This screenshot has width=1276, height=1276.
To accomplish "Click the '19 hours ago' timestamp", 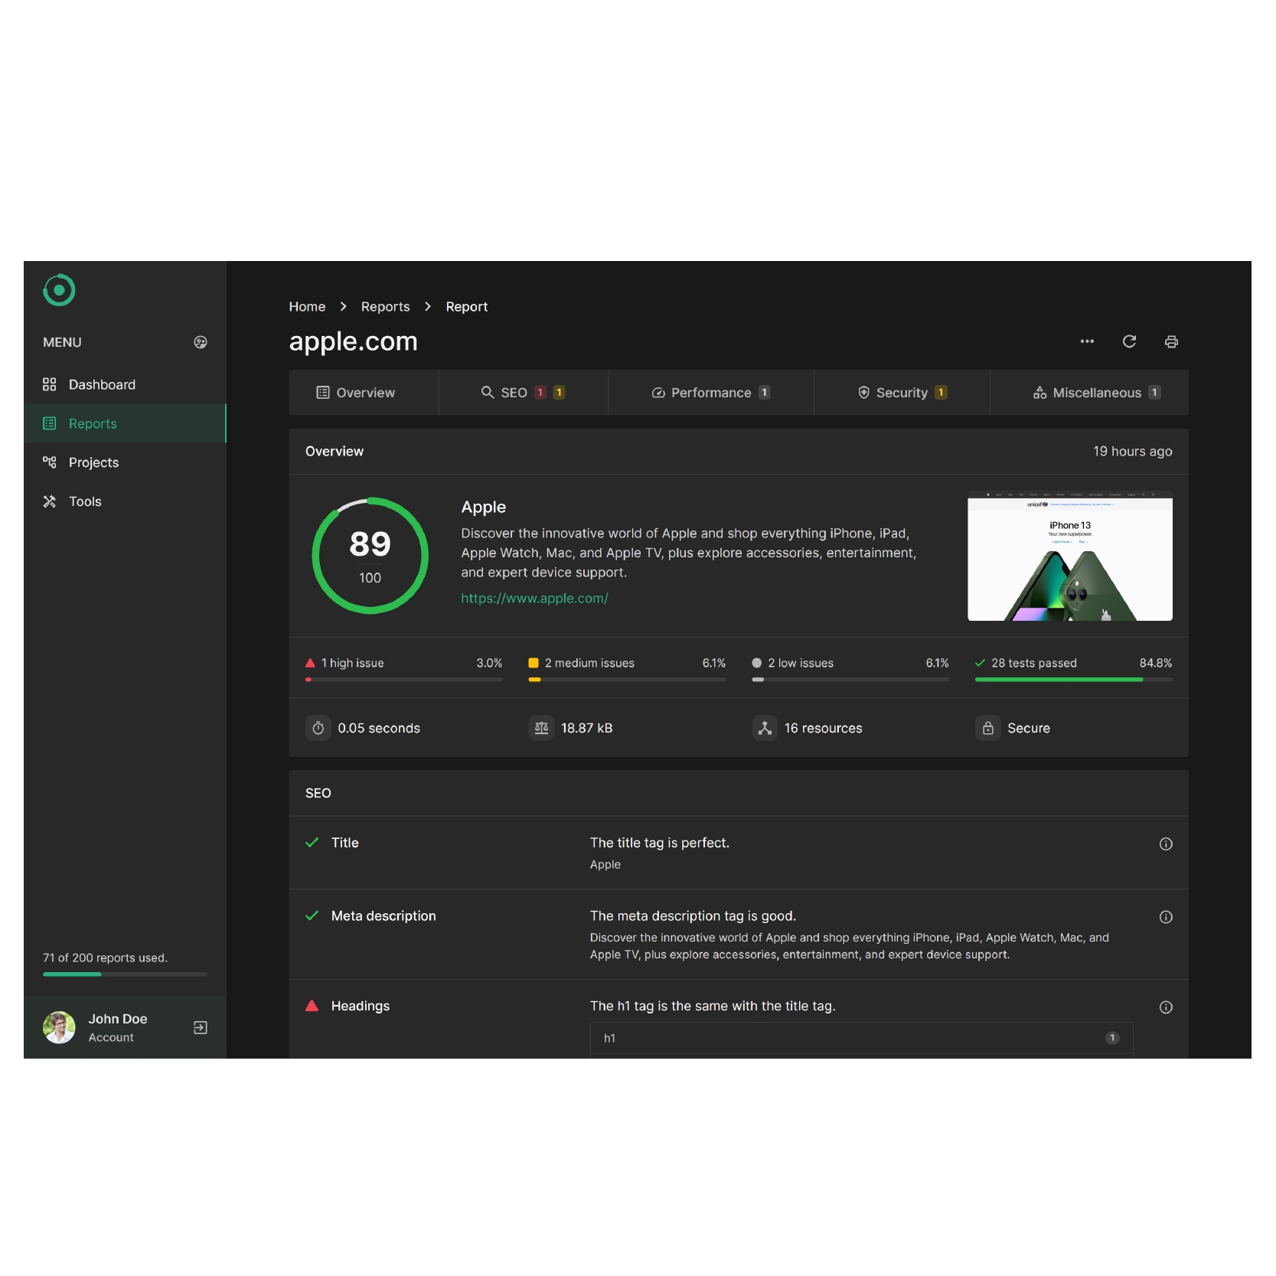I will (1132, 452).
